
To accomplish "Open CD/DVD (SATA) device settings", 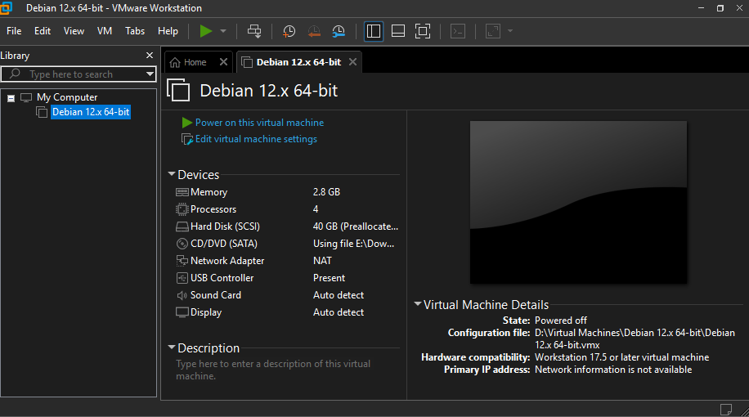I will click(223, 244).
